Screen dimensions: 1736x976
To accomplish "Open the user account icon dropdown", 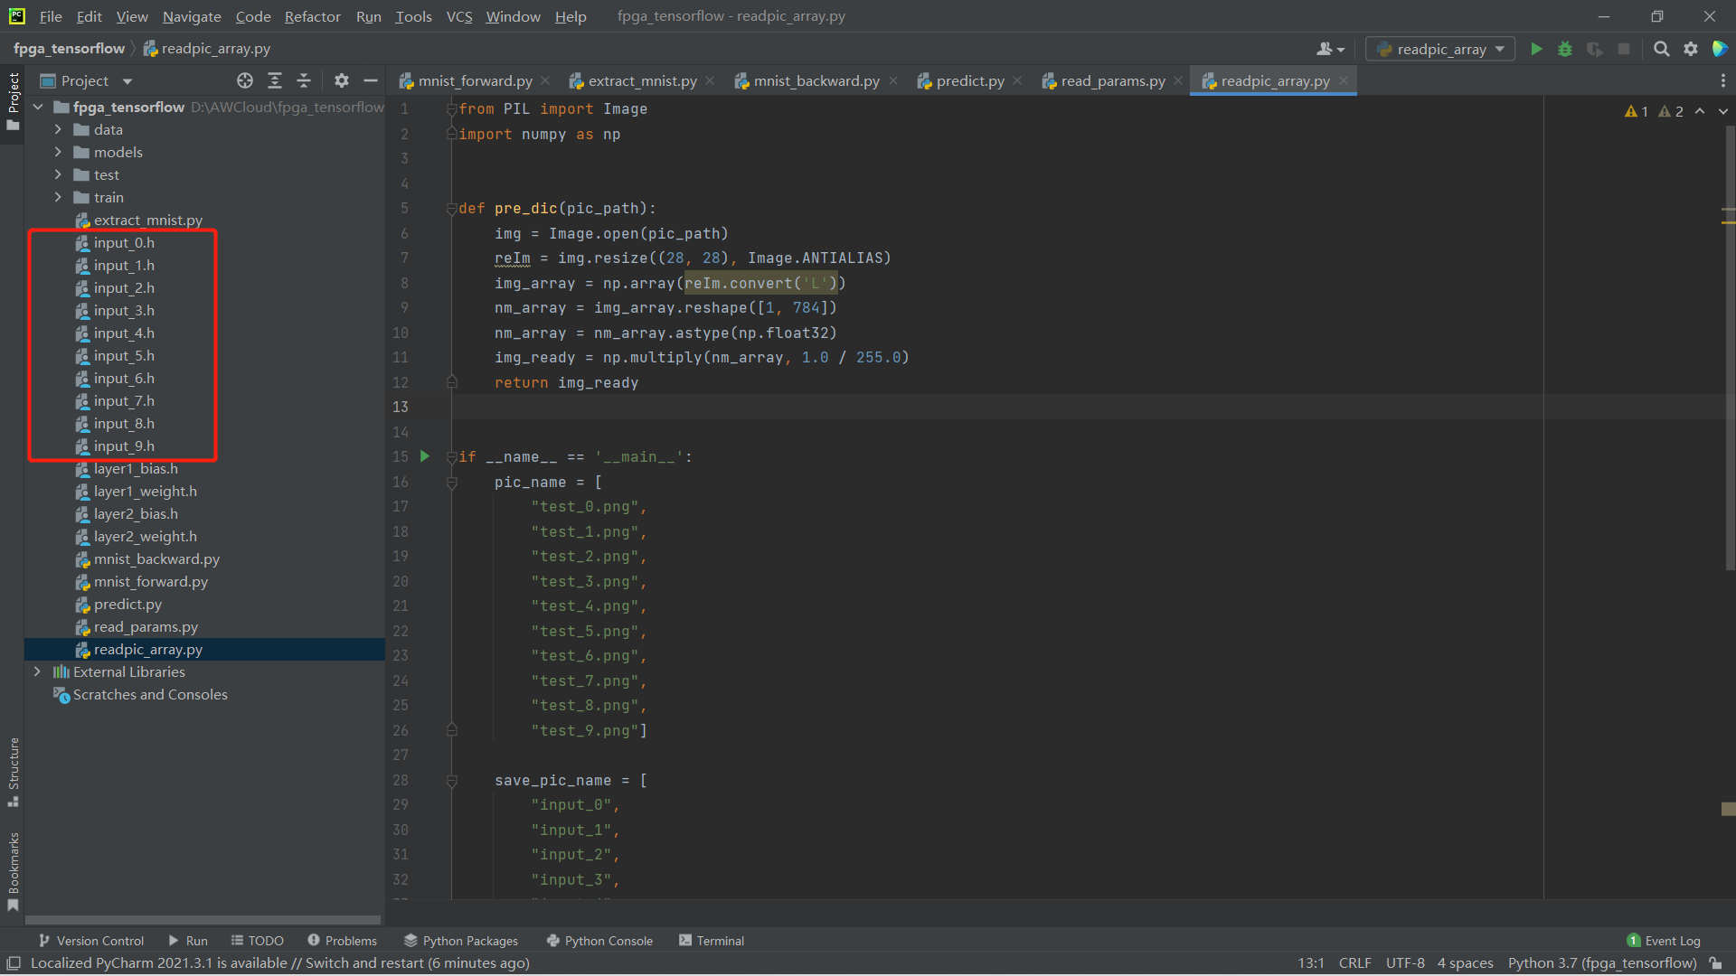I will pos(1330,49).
